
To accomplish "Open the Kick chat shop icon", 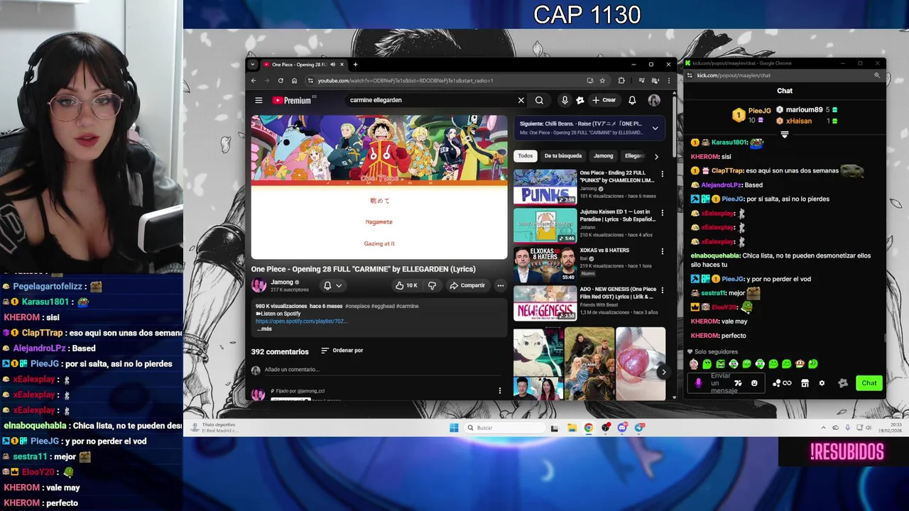I will click(x=805, y=383).
